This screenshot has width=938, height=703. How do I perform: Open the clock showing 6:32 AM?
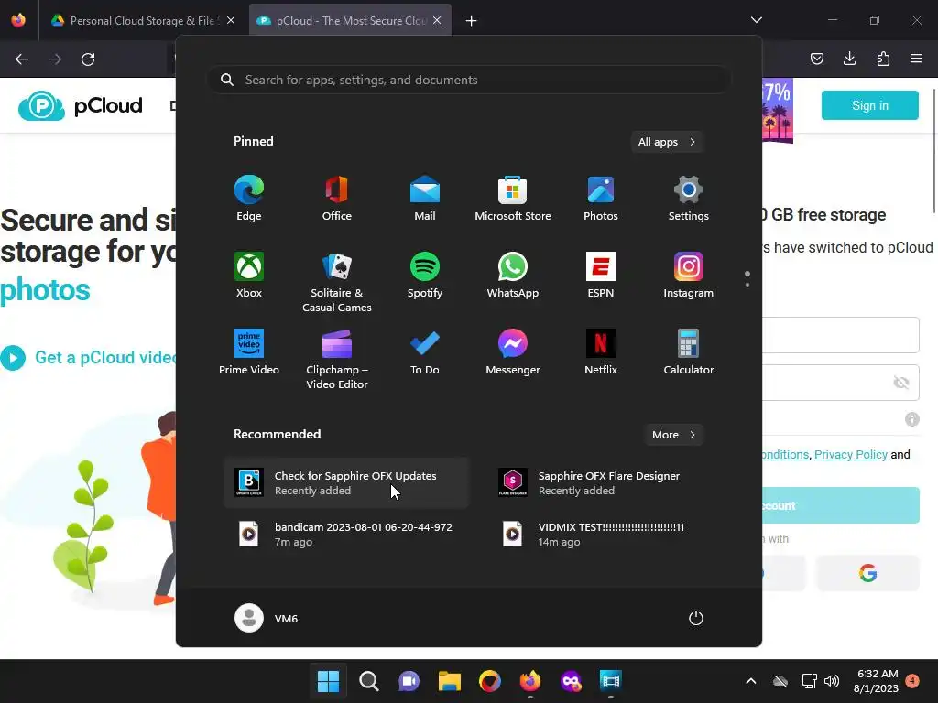tap(877, 681)
